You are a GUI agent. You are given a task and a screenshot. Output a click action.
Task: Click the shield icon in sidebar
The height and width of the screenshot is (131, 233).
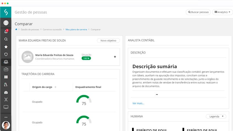(x=6, y=54)
